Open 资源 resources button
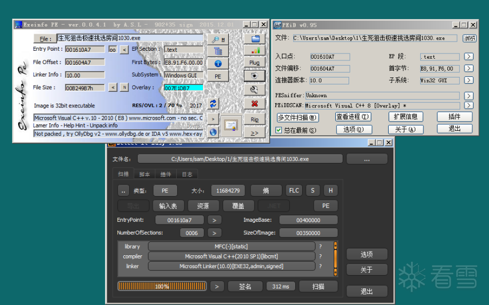 pyautogui.click(x=203, y=206)
